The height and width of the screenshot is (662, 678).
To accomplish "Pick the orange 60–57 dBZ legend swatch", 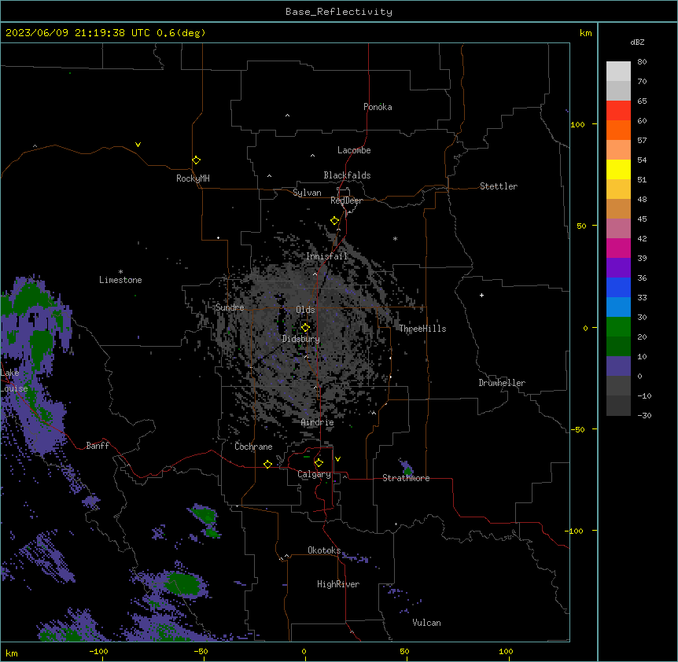I will click(x=618, y=130).
